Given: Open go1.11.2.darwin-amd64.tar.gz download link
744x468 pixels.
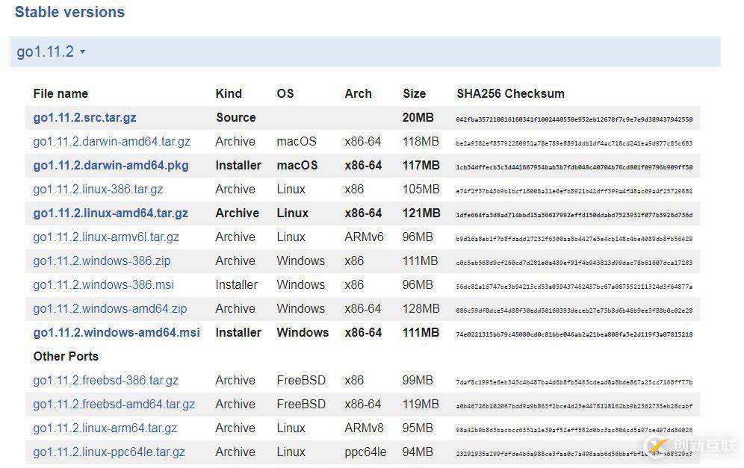Looking at the screenshot, I should (111, 142).
